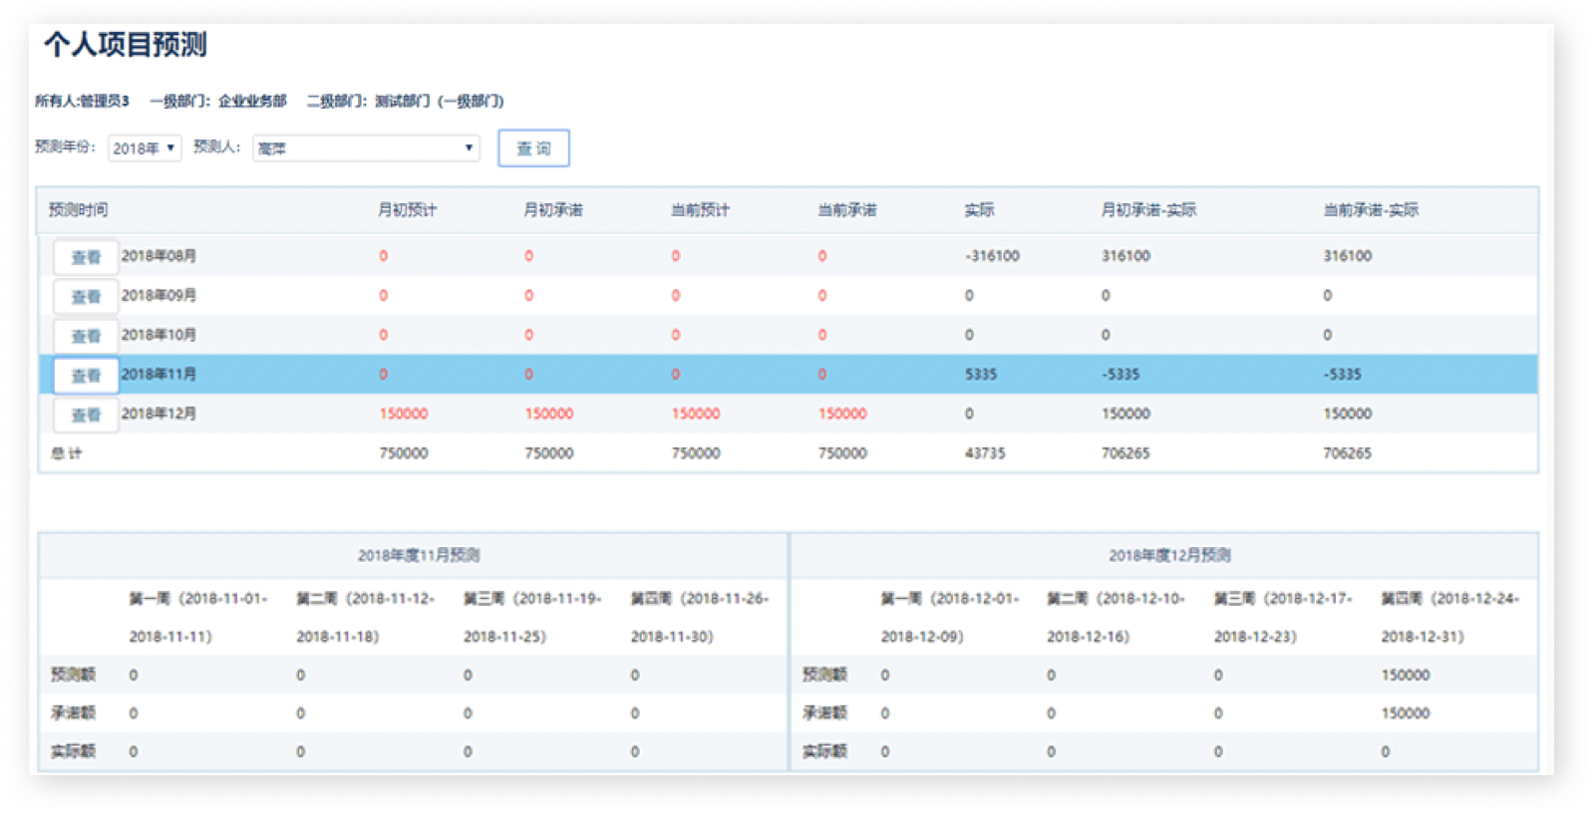The width and height of the screenshot is (1595, 813).
Task: Select the highlighted 2018年11月 row label
Action: (x=159, y=374)
